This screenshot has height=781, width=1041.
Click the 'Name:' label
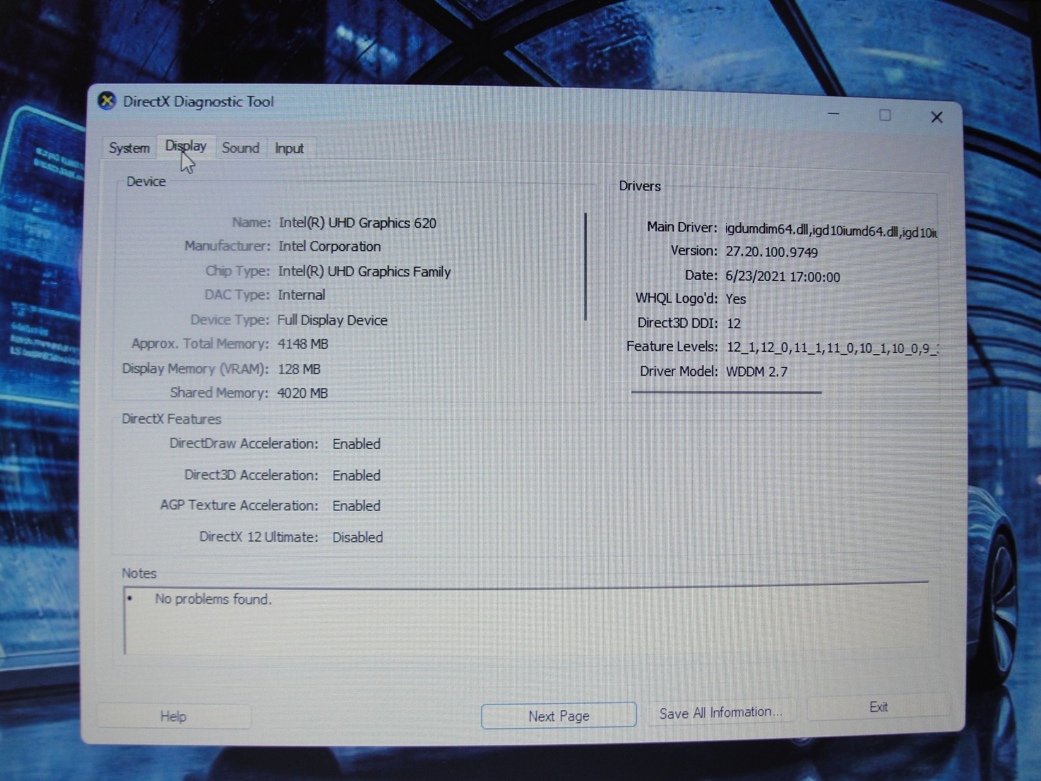coord(251,223)
